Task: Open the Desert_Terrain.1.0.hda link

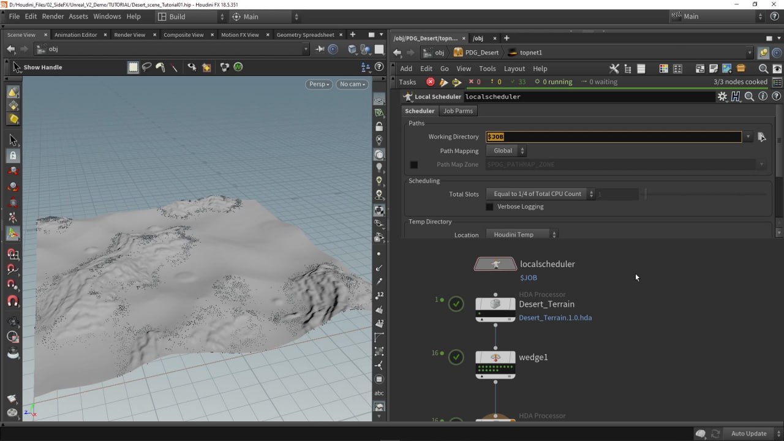Action: [x=555, y=318]
